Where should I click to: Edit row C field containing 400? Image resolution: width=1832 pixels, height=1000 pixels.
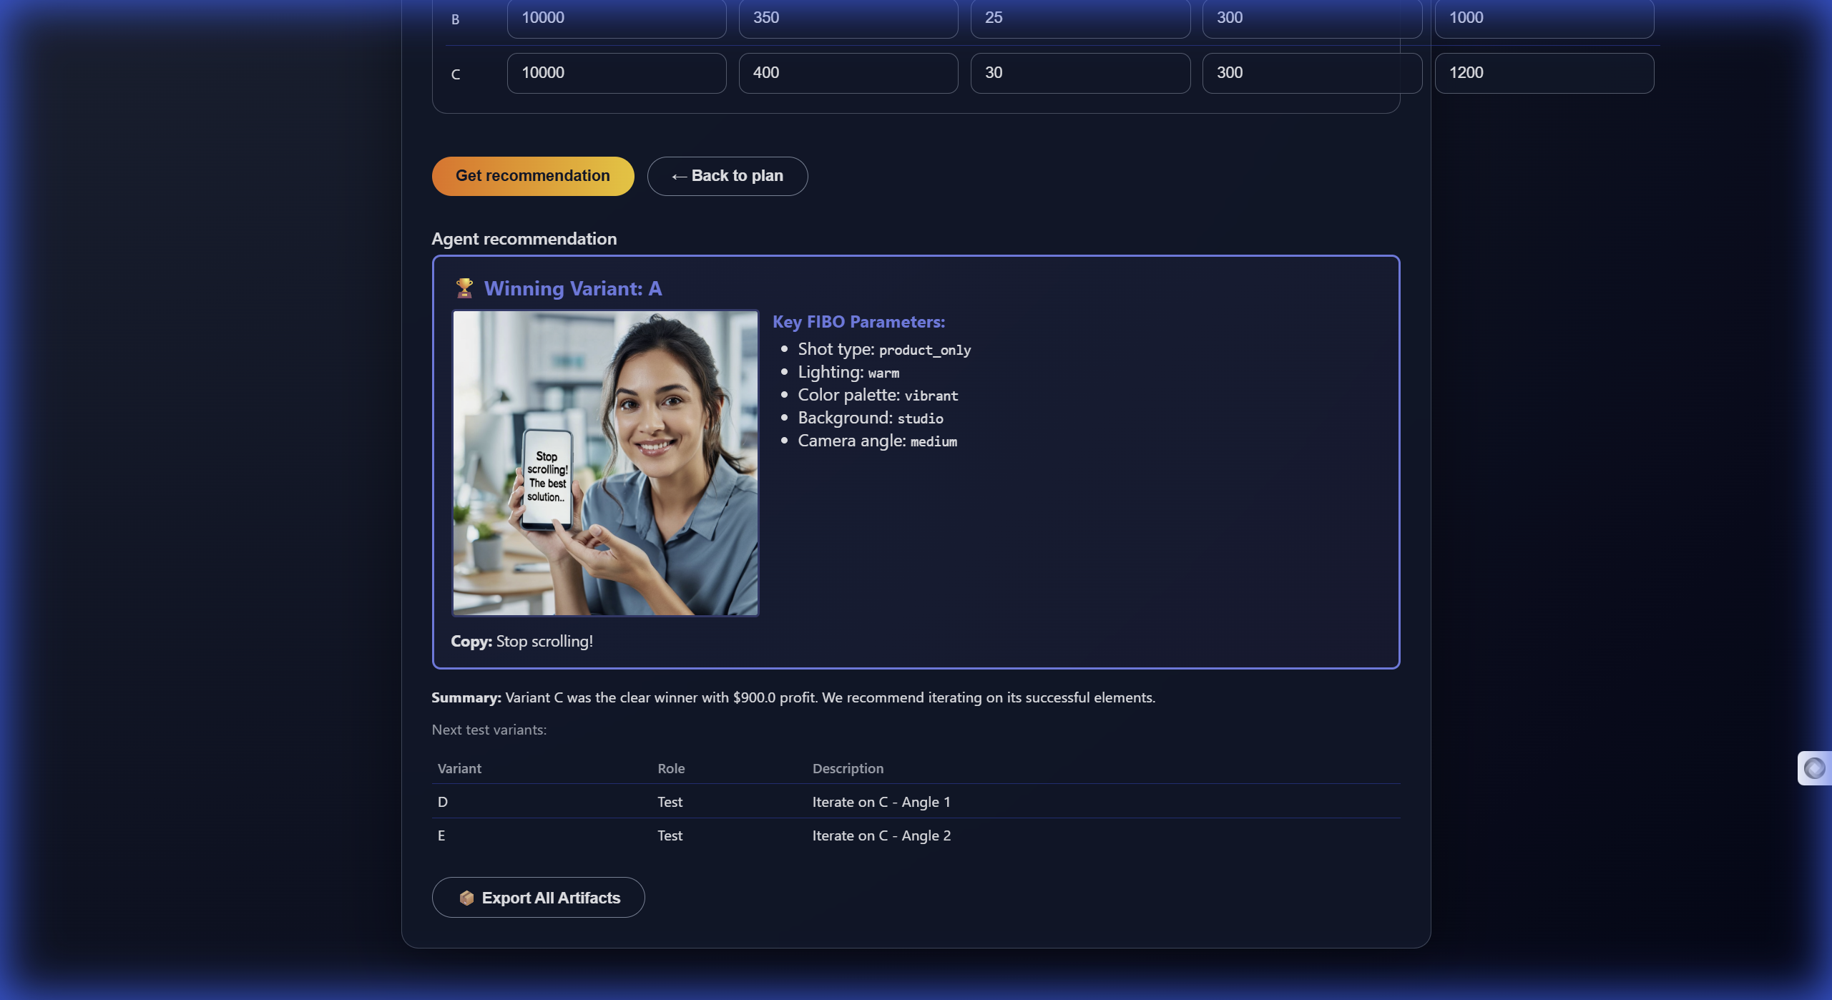click(x=848, y=73)
